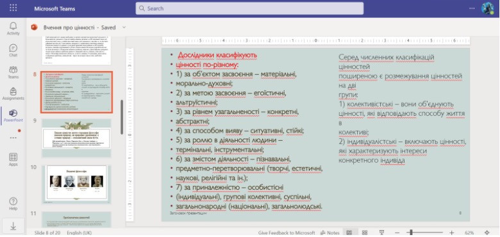Viewport: 500px width, 237px height.
Task: Open Chat from the left sidebar
Action: click(x=13, y=51)
